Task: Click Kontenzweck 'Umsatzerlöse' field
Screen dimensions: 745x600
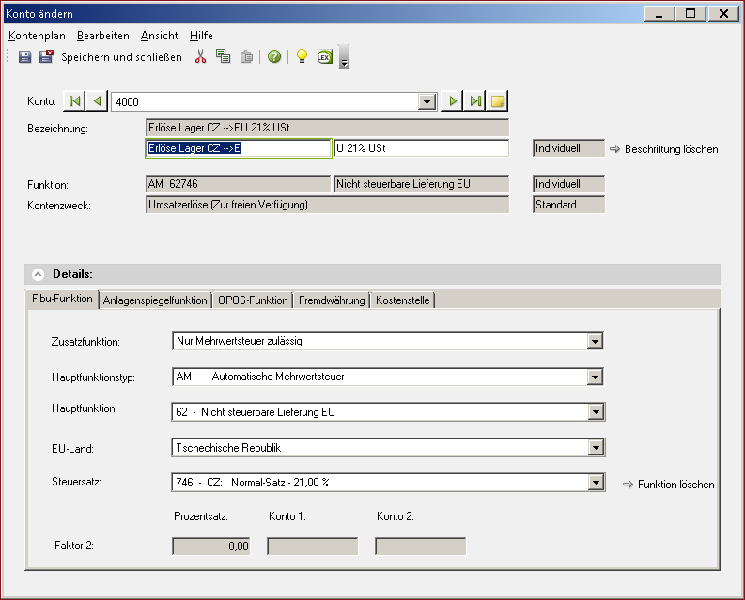Action: point(327,205)
